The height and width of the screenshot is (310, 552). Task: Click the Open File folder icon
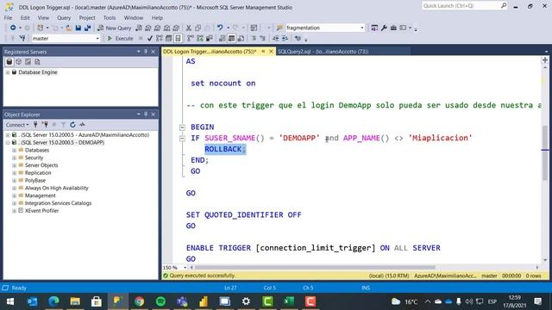tap(69, 28)
